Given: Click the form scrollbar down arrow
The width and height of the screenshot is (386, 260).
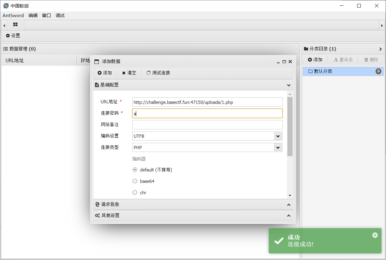Looking at the screenshot, I should pyautogui.click(x=290, y=195).
